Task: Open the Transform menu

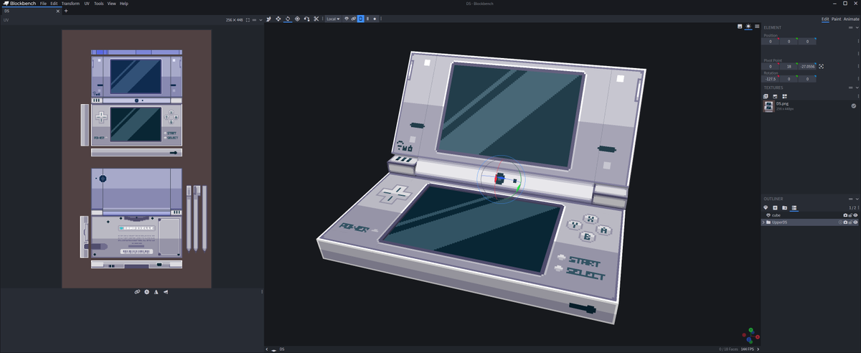Action: pos(70,4)
